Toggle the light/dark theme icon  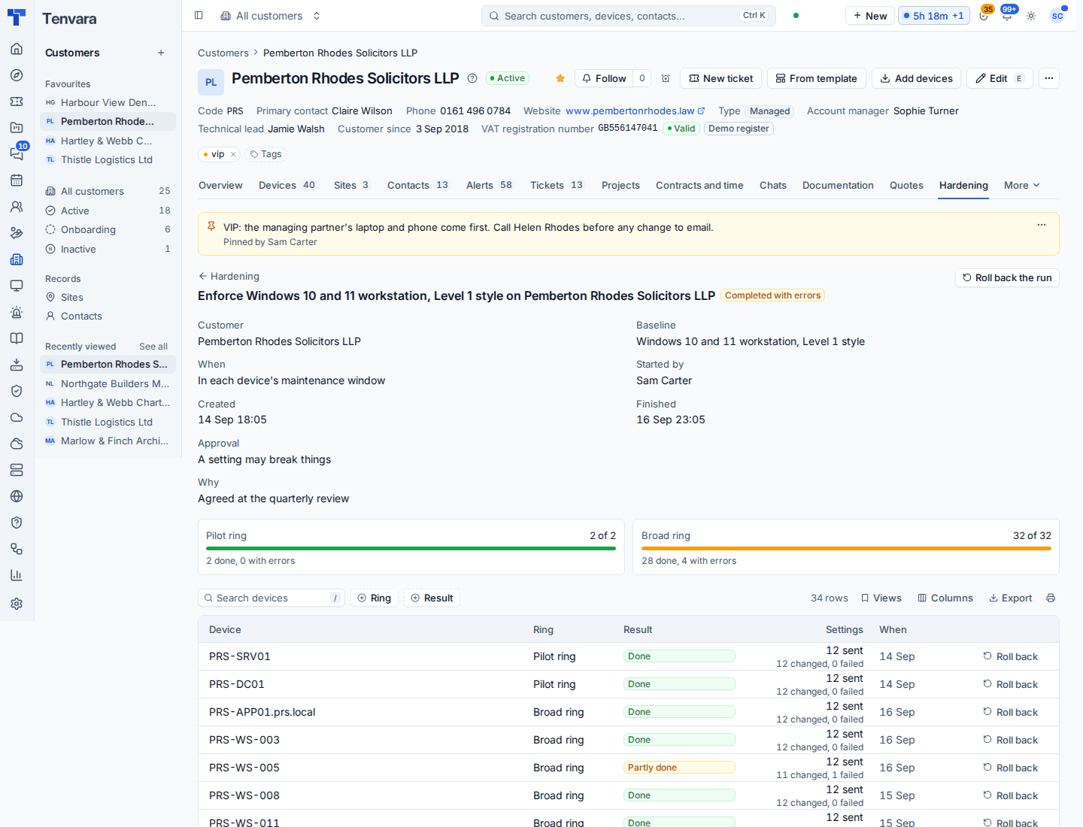pyautogui.click(x=1031, y=16)
